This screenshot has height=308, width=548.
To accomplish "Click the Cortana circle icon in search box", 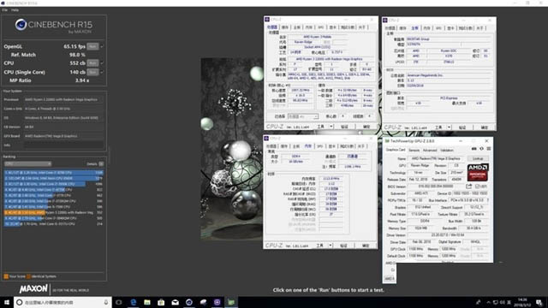I will click(x=20, y=302).
